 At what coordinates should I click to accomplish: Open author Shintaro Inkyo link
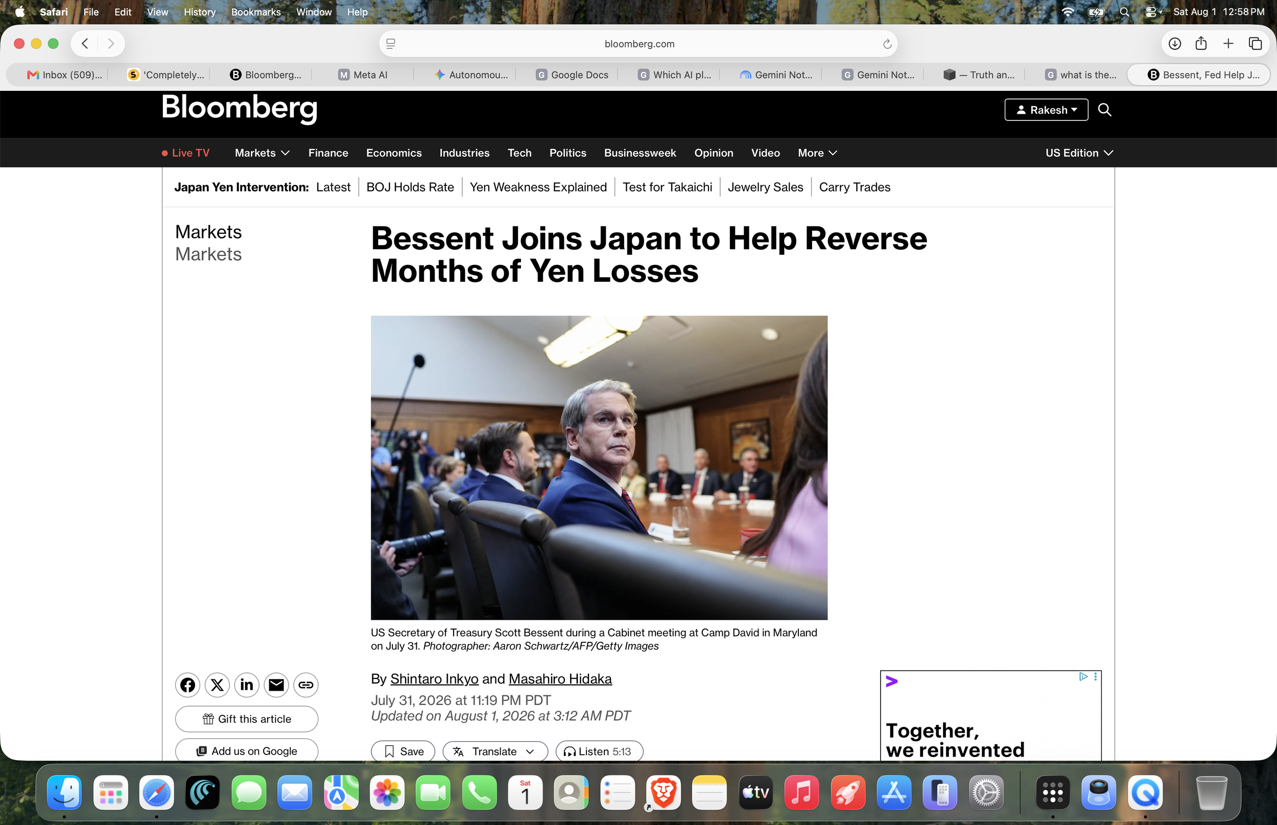pos(434,679)
